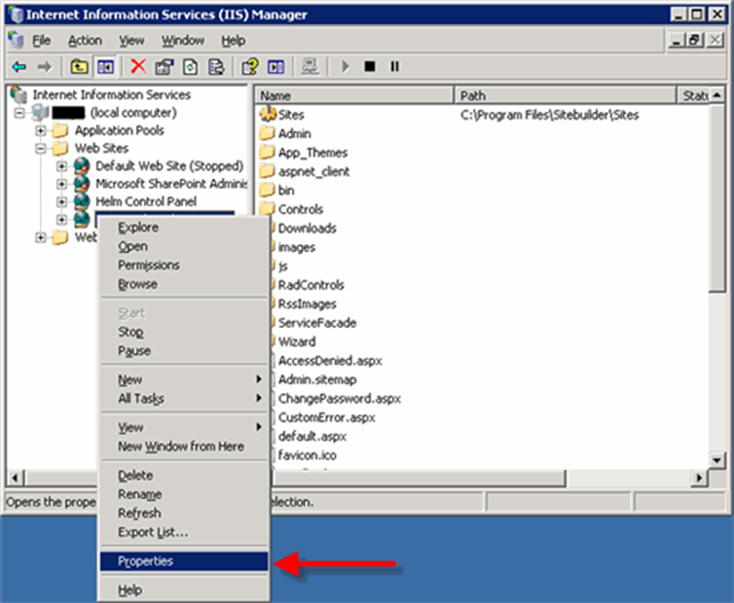This screenshot has width=734, height=603.
Task: Click the red Delete X toolbar icon
Action: [138, 66]
